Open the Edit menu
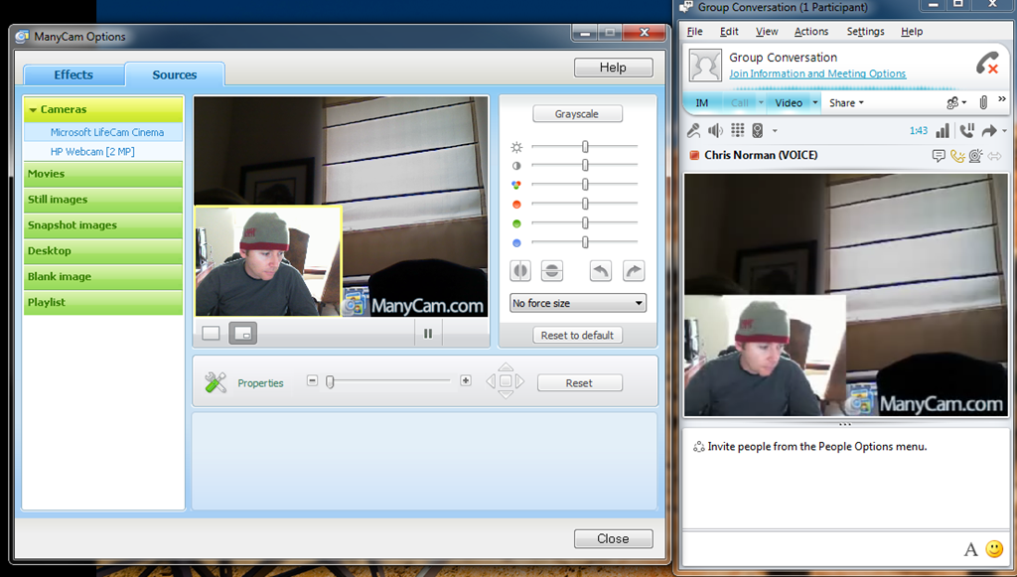The width and height of the screenshot is (1017, 577). (729, 31)
